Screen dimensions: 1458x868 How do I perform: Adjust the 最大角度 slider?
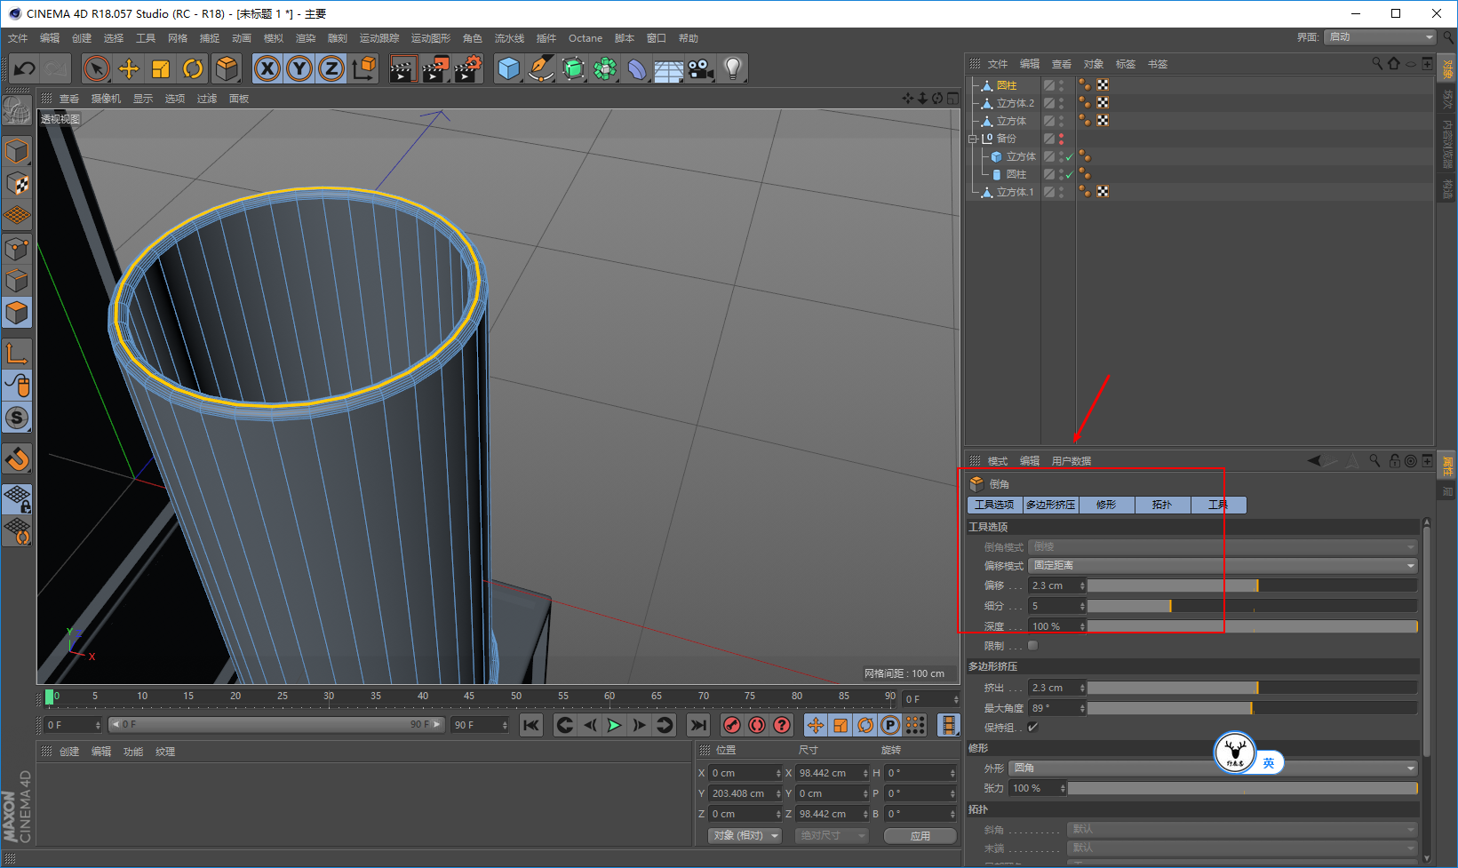pyautogui.click(x=1252, y=708)
